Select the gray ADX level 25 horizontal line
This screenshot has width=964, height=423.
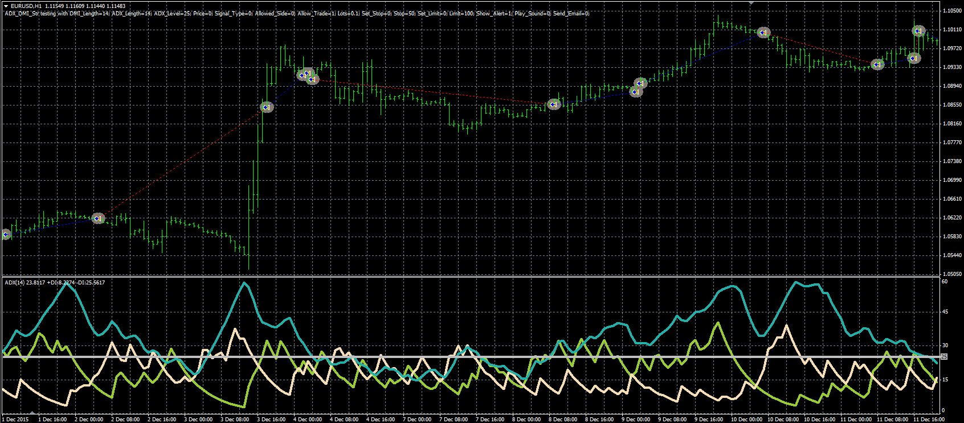click(x=470, y=357)
